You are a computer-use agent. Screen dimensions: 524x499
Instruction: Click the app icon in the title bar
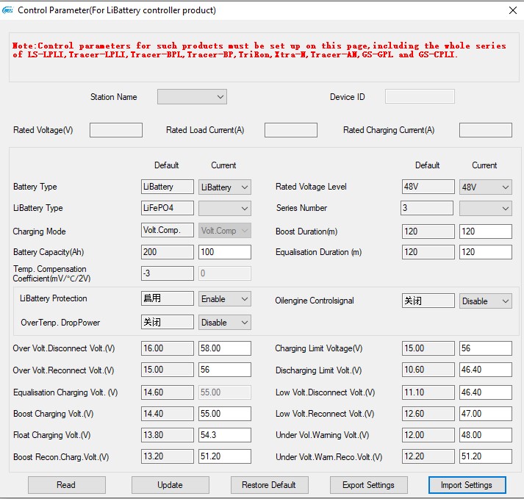click(x=8, y=10)
